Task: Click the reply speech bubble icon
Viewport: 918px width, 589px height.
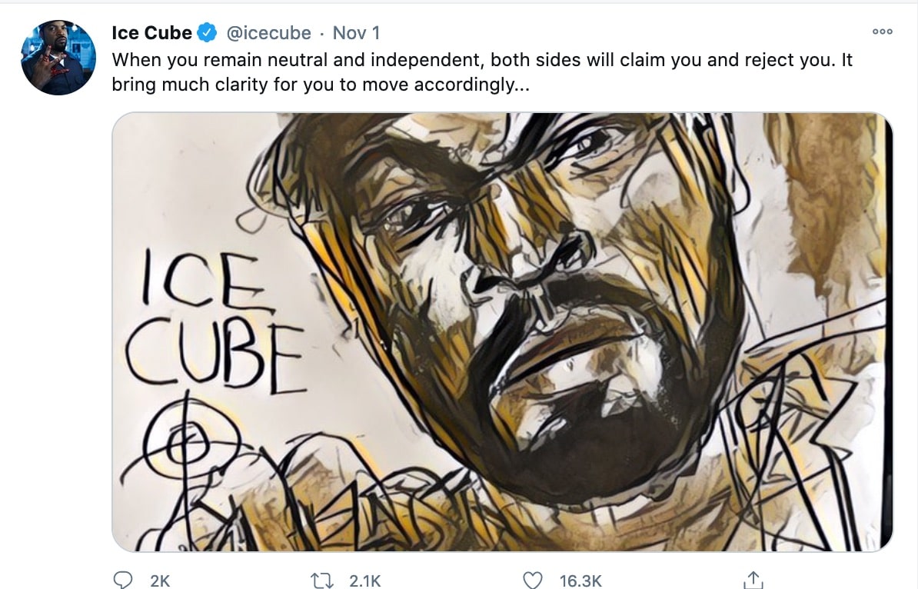Action: click(x=123, y=581)
